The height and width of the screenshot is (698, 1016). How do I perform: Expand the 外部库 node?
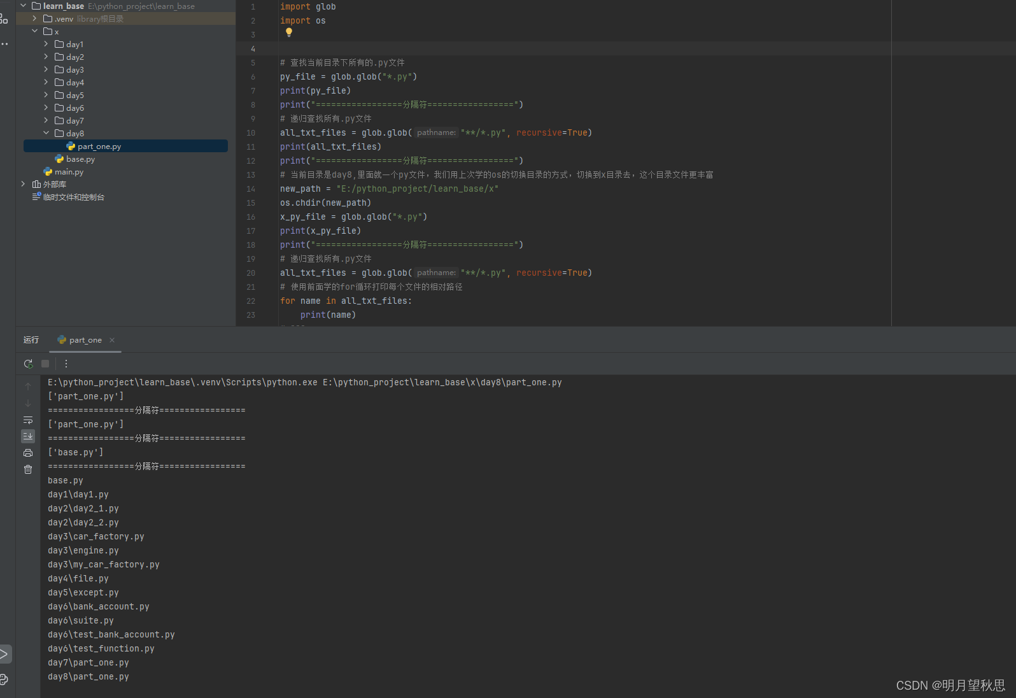[24, 184]
